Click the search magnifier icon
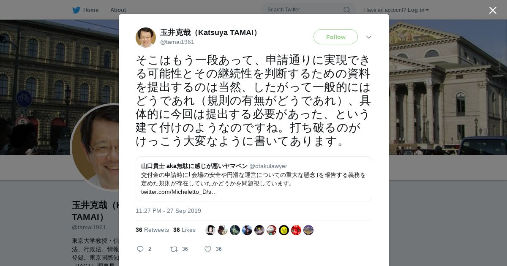This screenshot has height=266, width=507. 346,10
